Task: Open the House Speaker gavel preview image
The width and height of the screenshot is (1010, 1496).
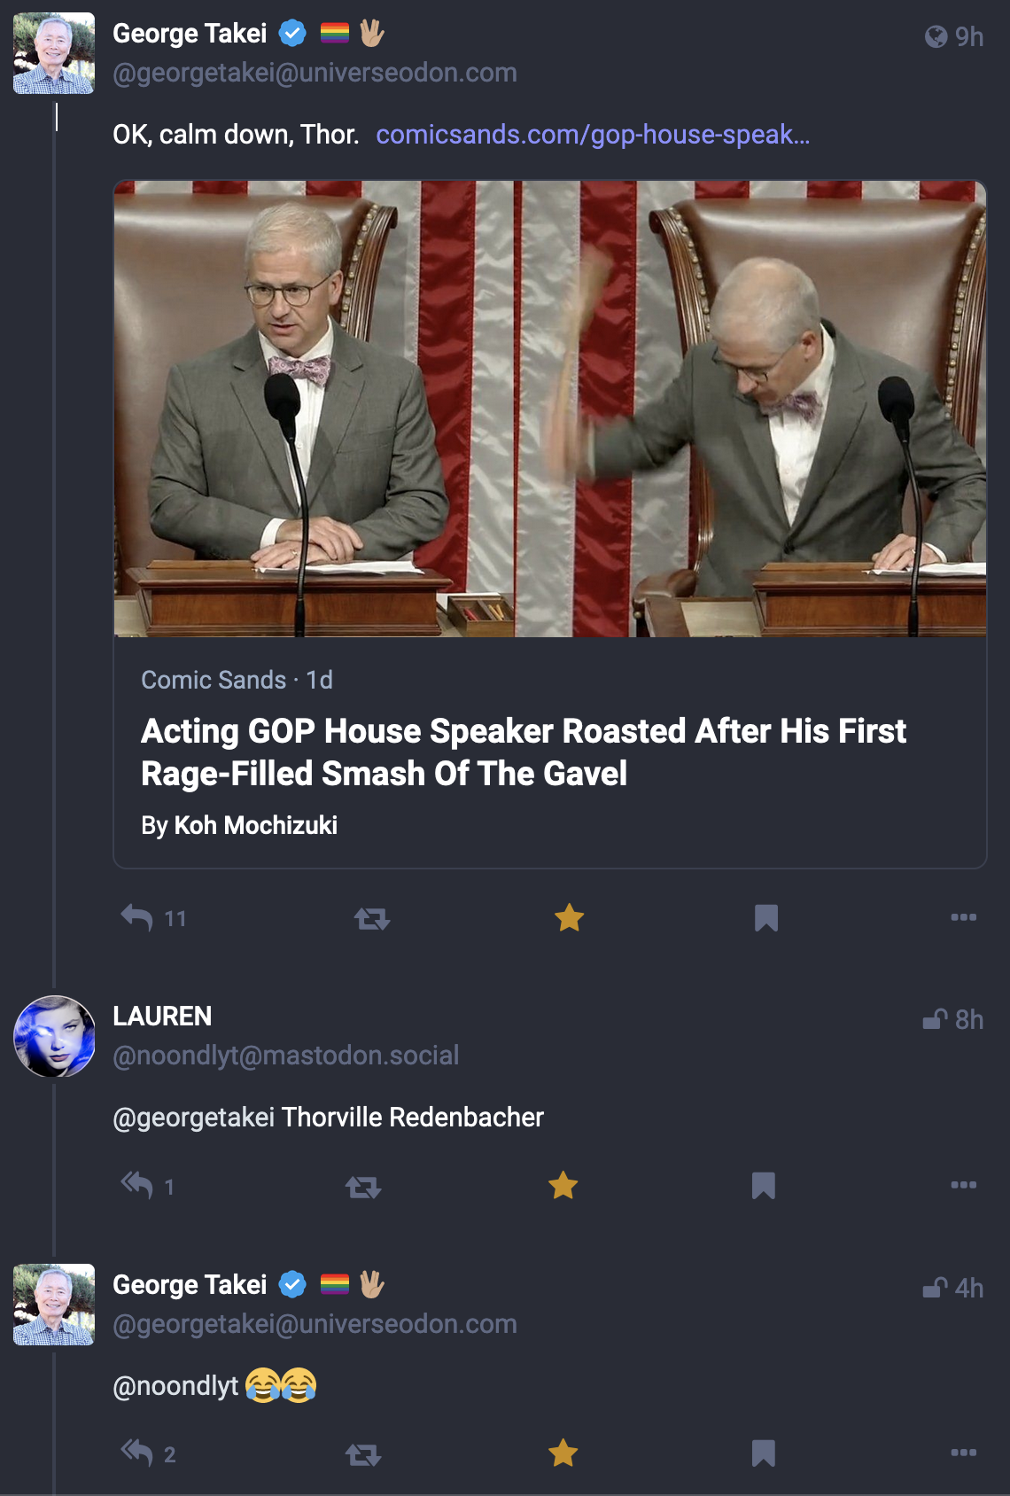Action: click(x=549, y=409)
